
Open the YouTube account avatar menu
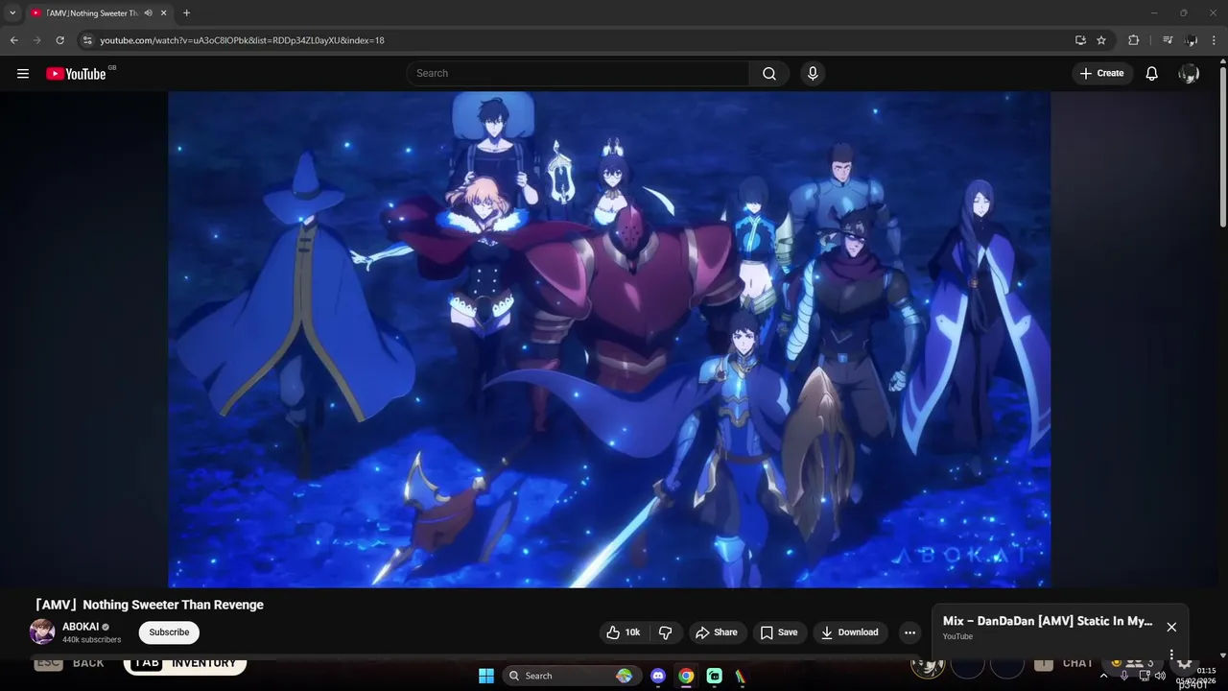tap(1189, 73)
